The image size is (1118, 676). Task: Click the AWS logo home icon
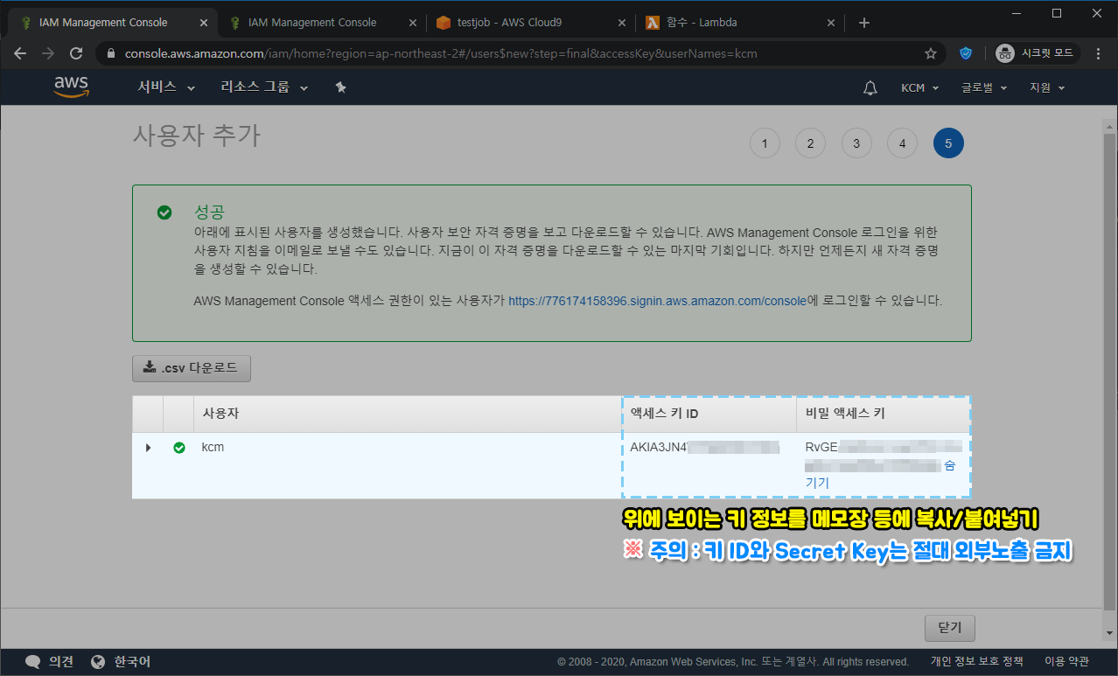[x=71, y=87]
